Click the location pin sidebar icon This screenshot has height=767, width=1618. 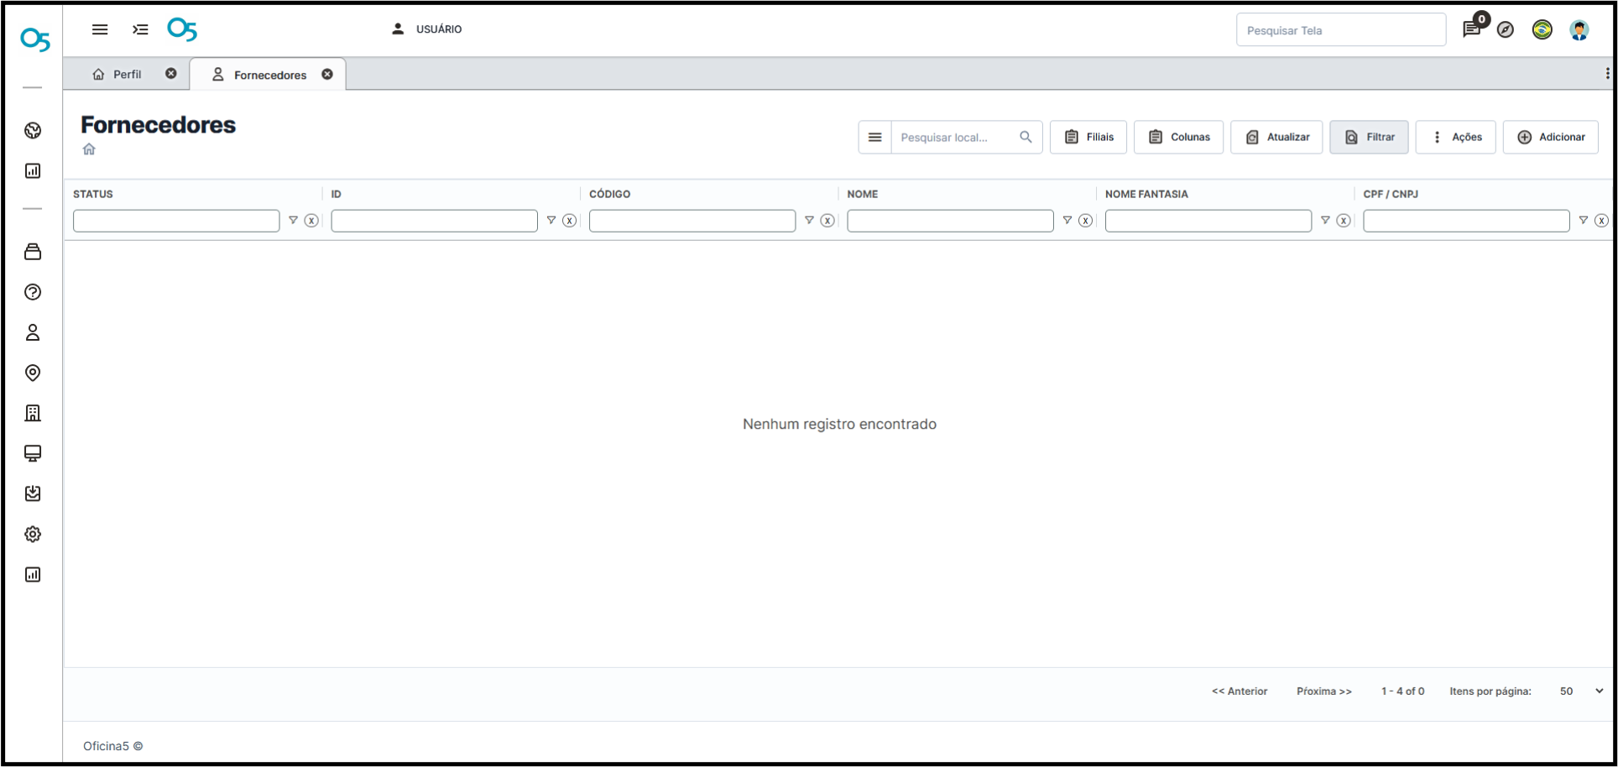click(x=33, y=373)
